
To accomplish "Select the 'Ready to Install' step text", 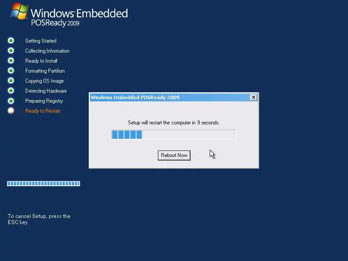I will point(41,61).
